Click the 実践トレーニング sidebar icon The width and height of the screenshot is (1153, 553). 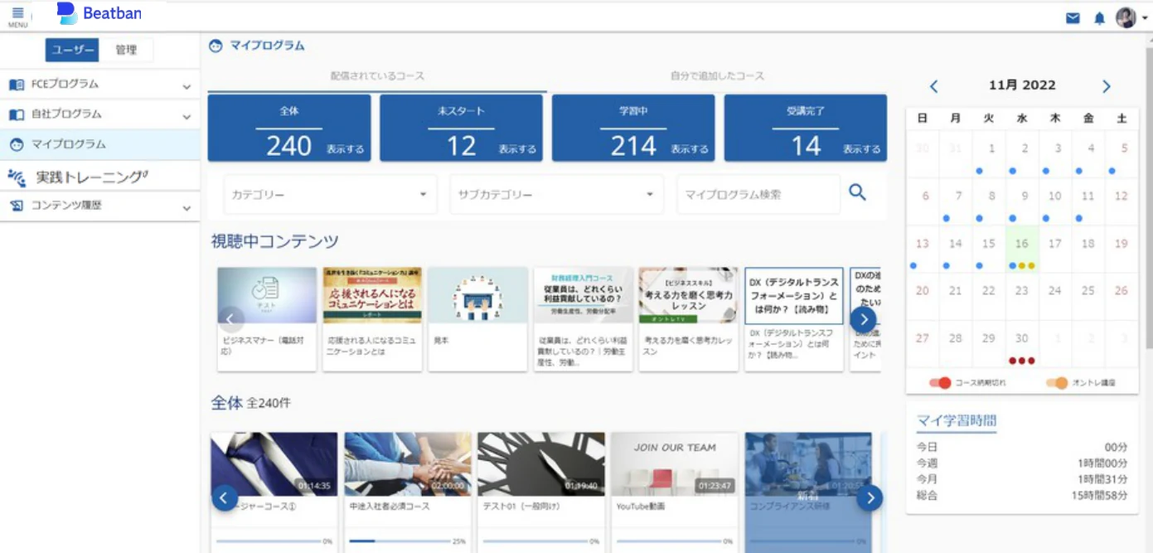click(17, 177)
